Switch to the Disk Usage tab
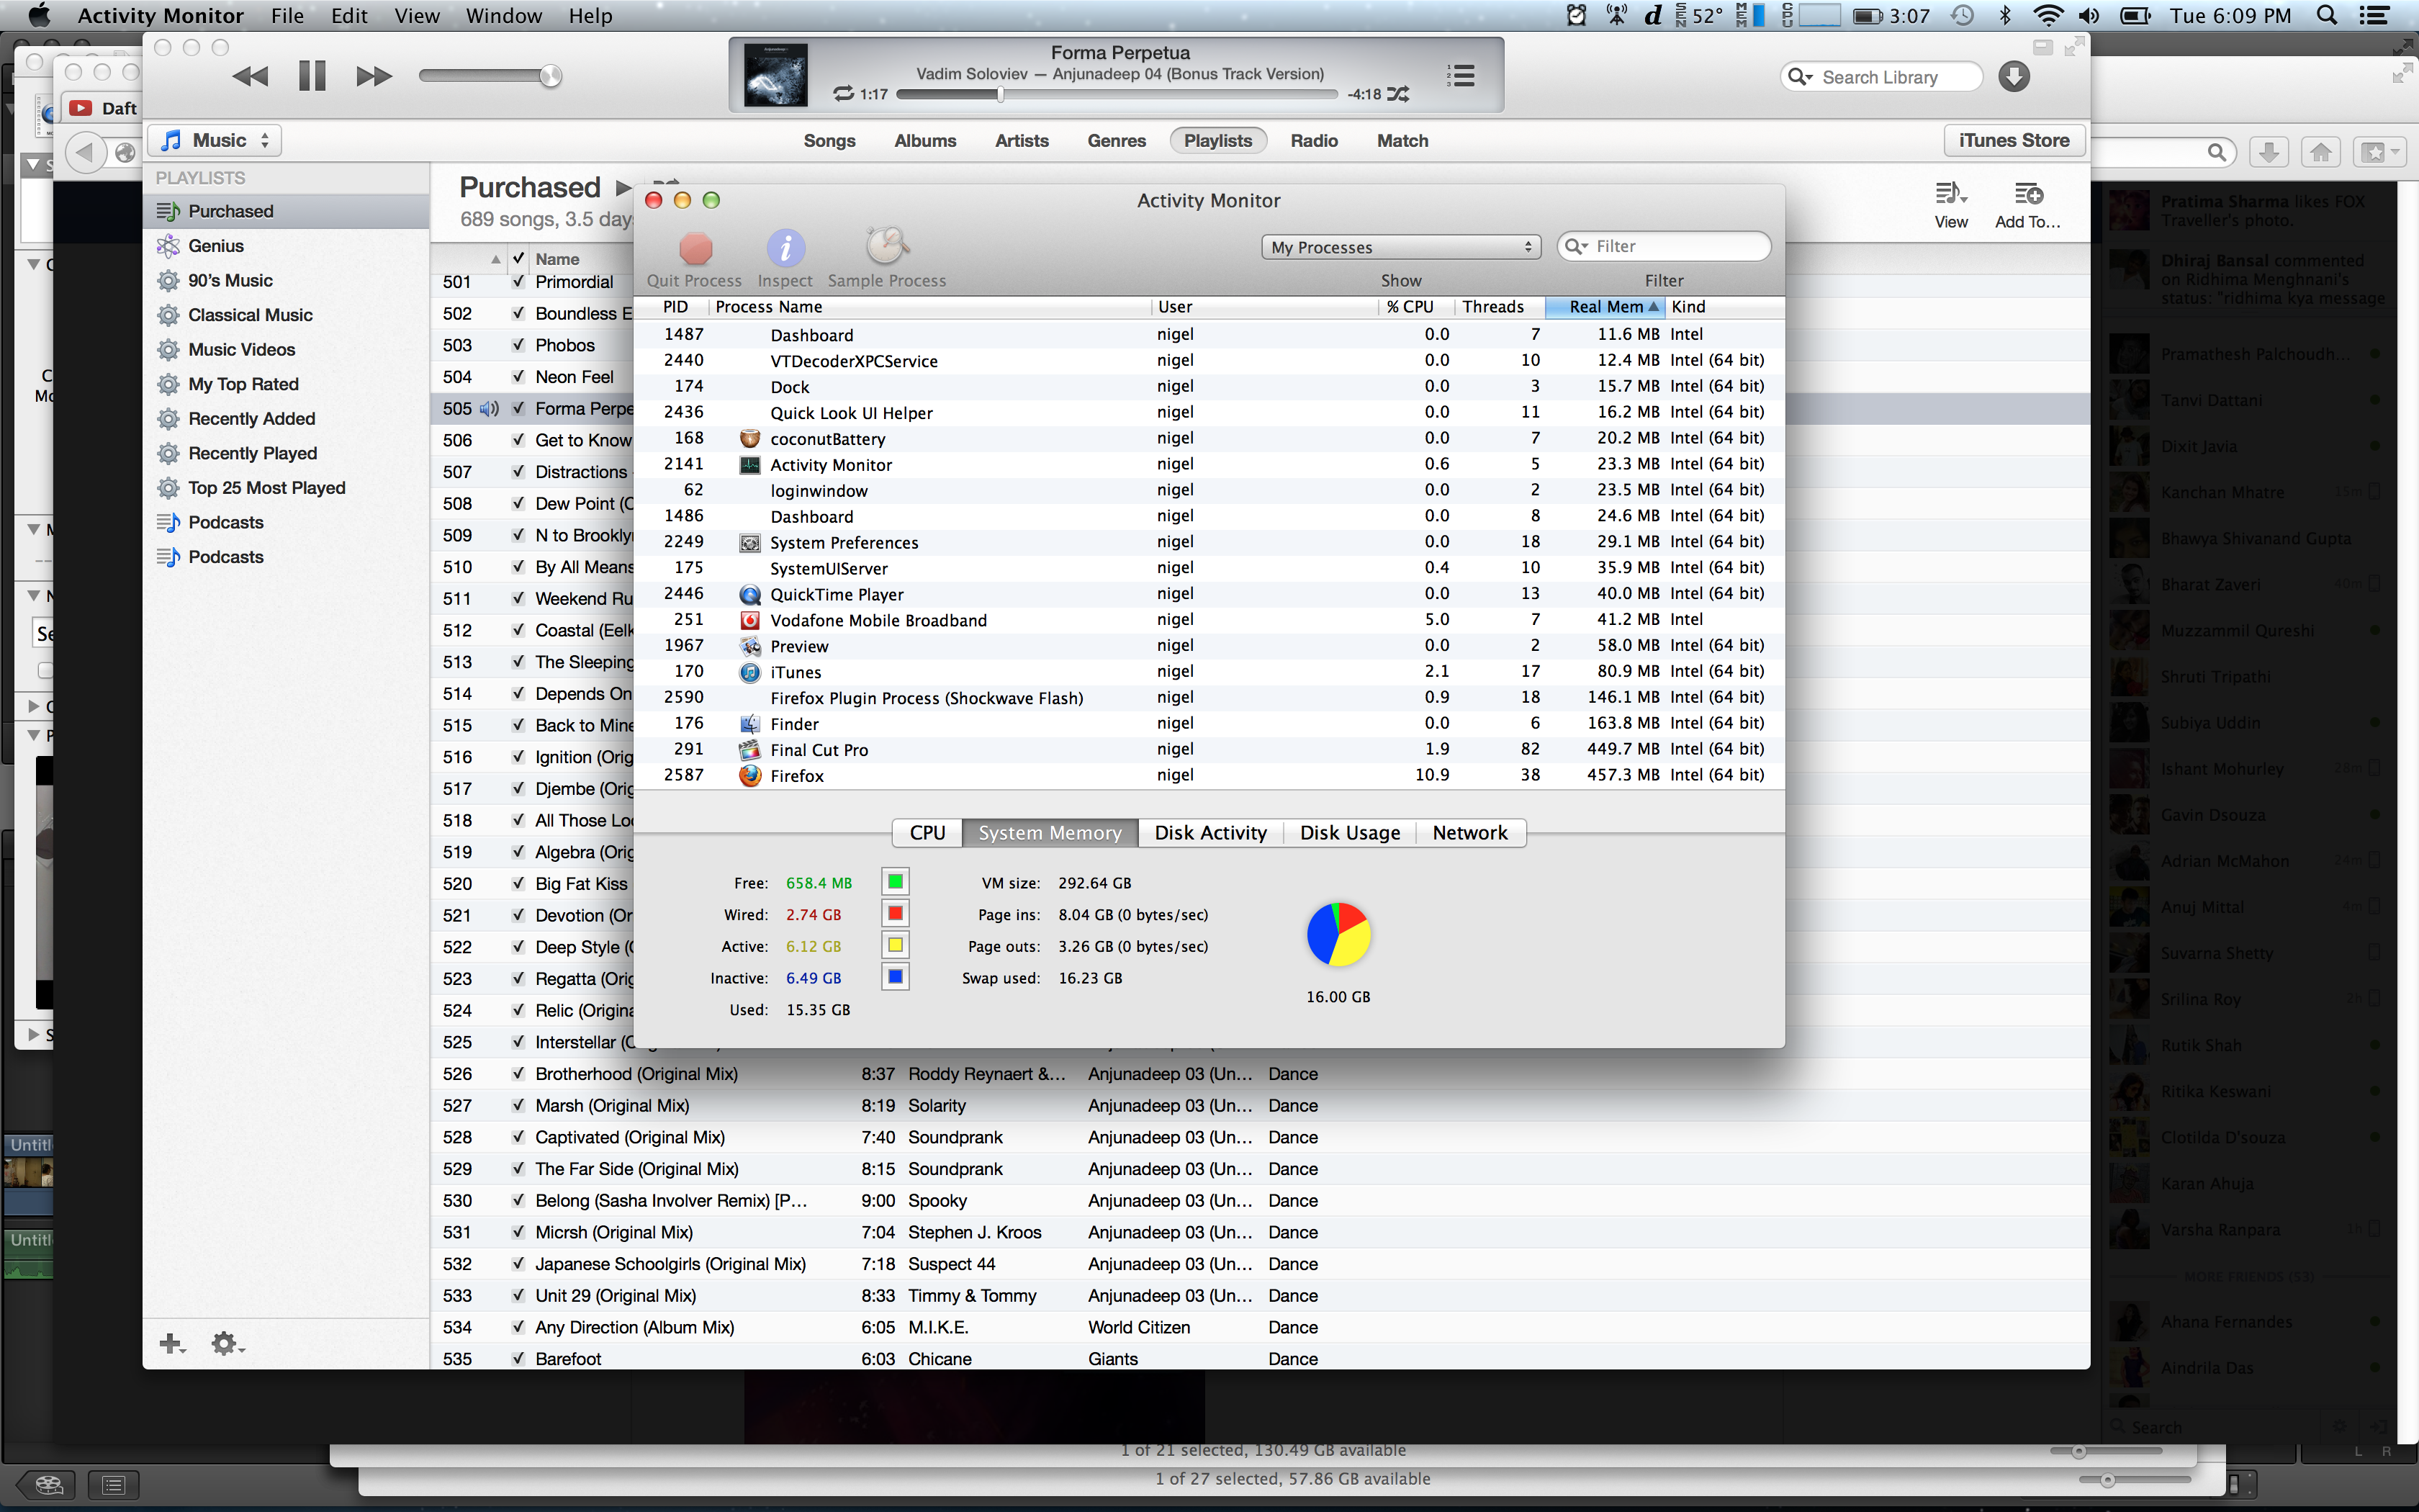 1349,833
